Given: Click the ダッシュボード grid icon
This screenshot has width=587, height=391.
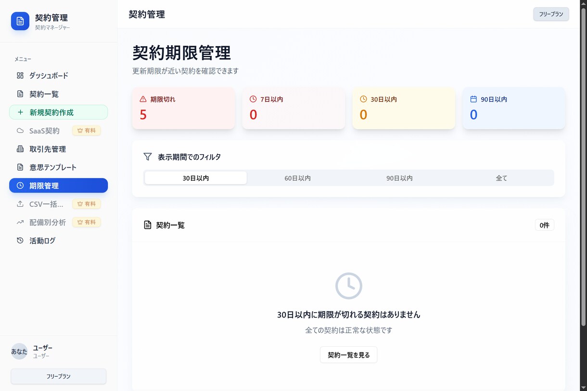Looking at the screenshot, I should (x=20, y=76).
